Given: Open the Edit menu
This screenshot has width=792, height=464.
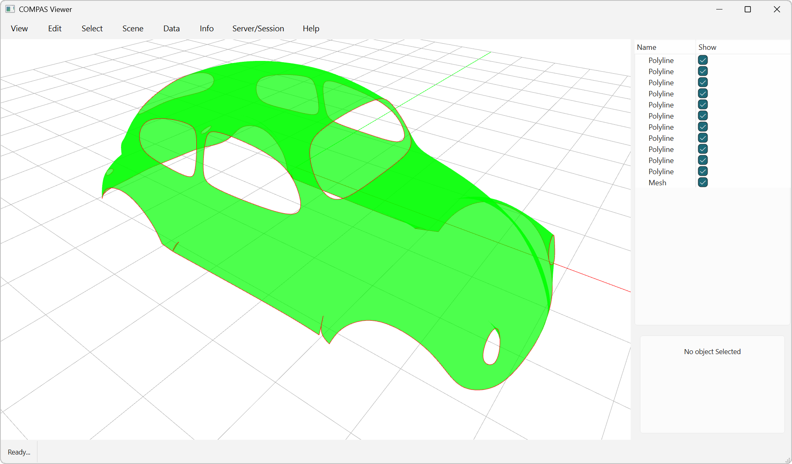Looking at the screenshot, I should (55, 28).
